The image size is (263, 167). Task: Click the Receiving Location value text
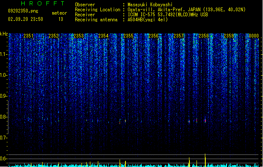click(186, 10)
